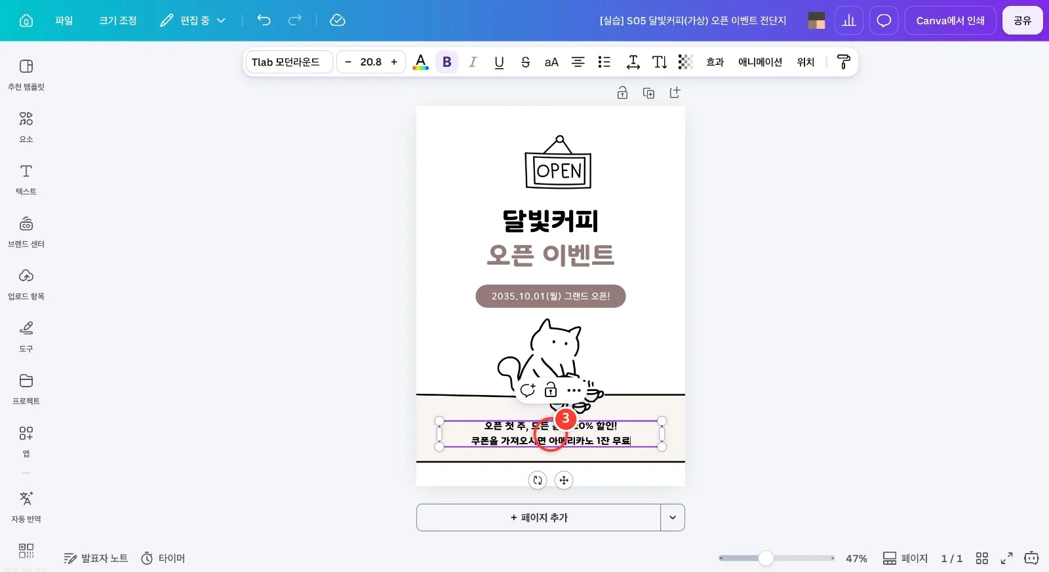Open the 발표자 노트 notes
This screenshot has height=572, width=1049.
pyautogui.click(x=96, y=558)
